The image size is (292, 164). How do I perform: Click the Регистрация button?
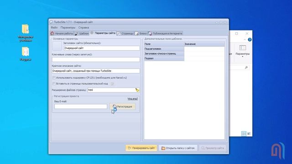[123, 107]
